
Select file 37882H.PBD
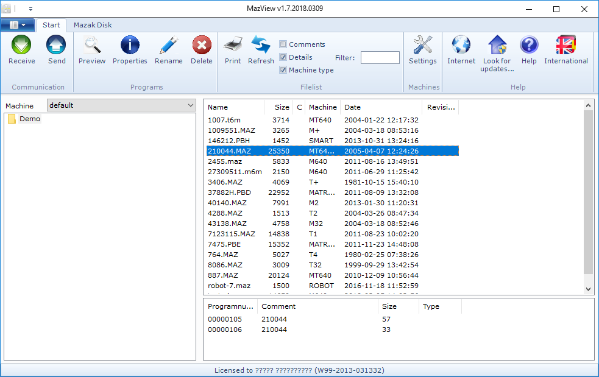point(332,192)
